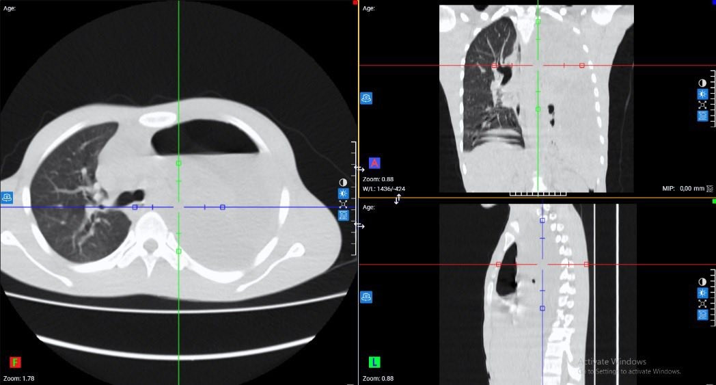Screen dimensions: 716x385
Task: Select the brightness tool in axial view
Action: coord(343,194)
